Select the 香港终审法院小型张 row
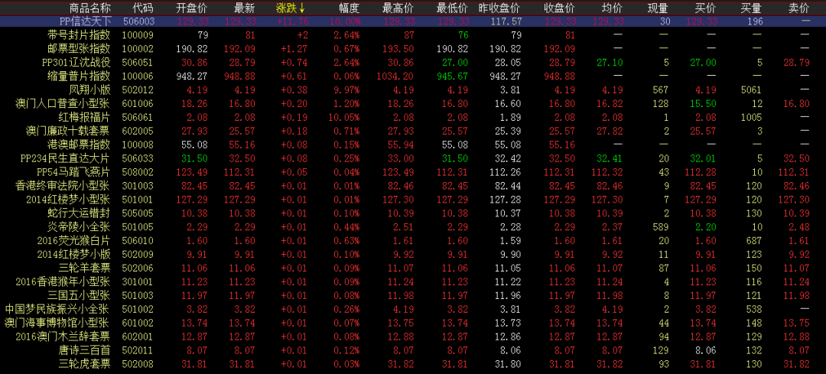 [x=413, y=185]
